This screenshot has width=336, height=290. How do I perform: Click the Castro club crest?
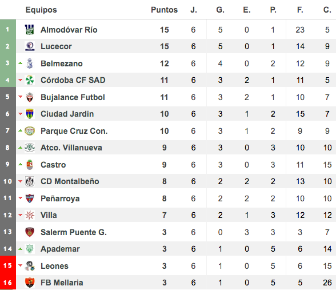30,165
